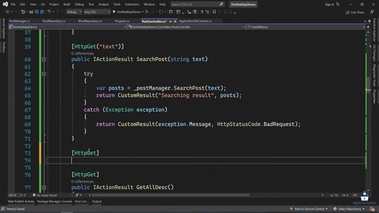Collapse the try block at line 62
379x213 pixels.
click(x=44, y=74)
